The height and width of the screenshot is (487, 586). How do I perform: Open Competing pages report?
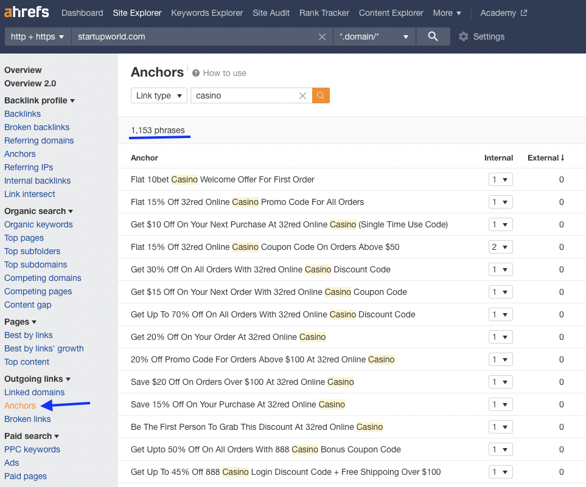[x=38, y=291]
